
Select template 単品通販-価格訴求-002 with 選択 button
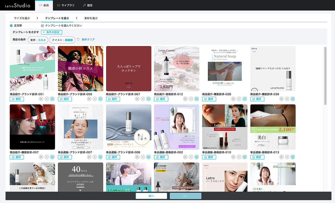[161, 157]
